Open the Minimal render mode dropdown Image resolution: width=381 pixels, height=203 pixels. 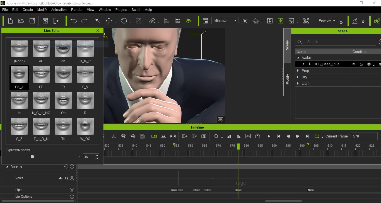225,21
